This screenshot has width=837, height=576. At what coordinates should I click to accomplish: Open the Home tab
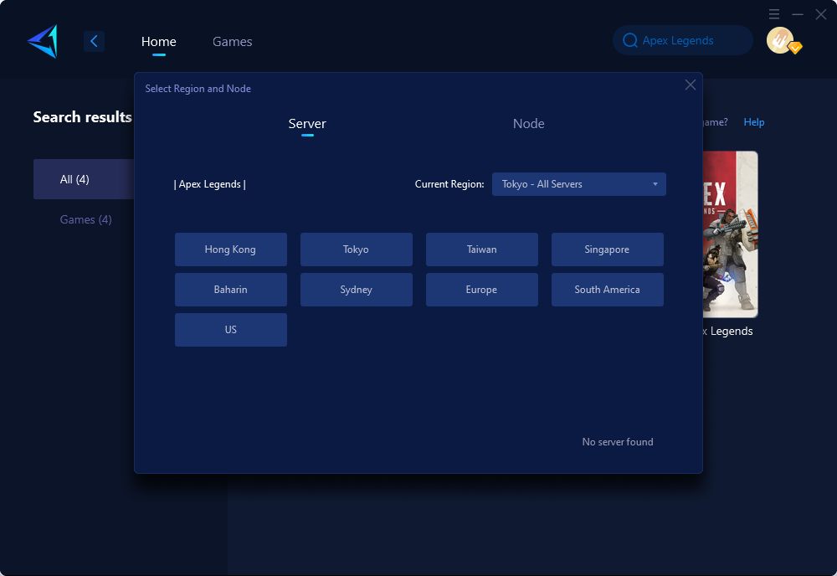click(x=158, y=41)
